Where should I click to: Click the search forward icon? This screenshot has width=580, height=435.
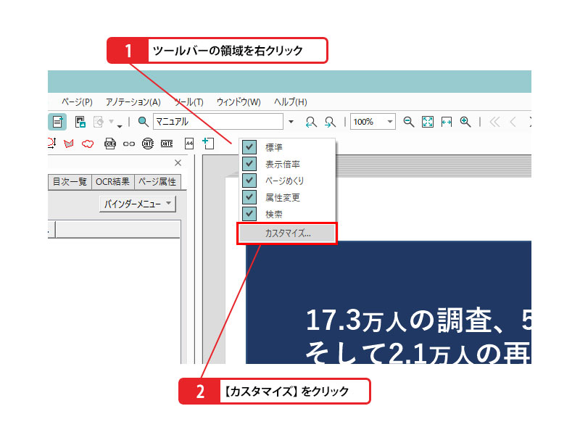(x=330, y=122)
